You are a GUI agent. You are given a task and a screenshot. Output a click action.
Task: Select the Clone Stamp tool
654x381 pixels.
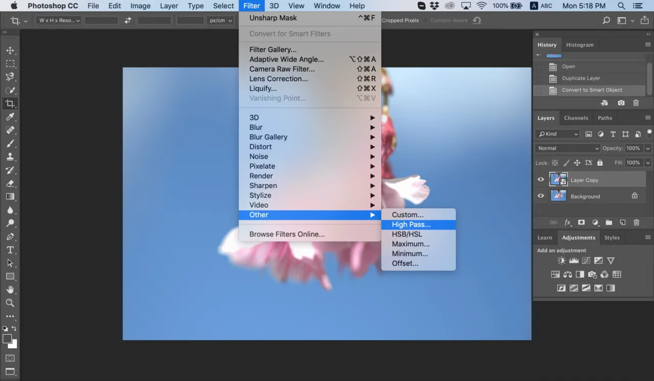11,157
